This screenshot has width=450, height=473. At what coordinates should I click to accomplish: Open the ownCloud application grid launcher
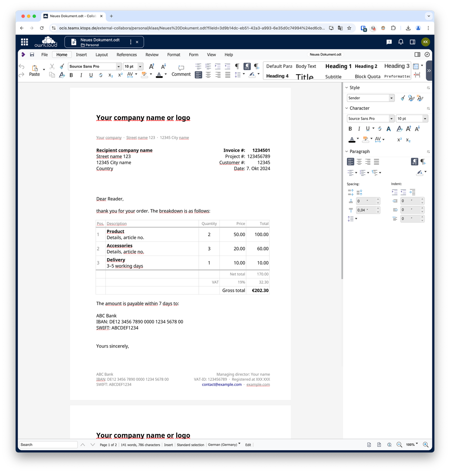[x=24, y=42]
